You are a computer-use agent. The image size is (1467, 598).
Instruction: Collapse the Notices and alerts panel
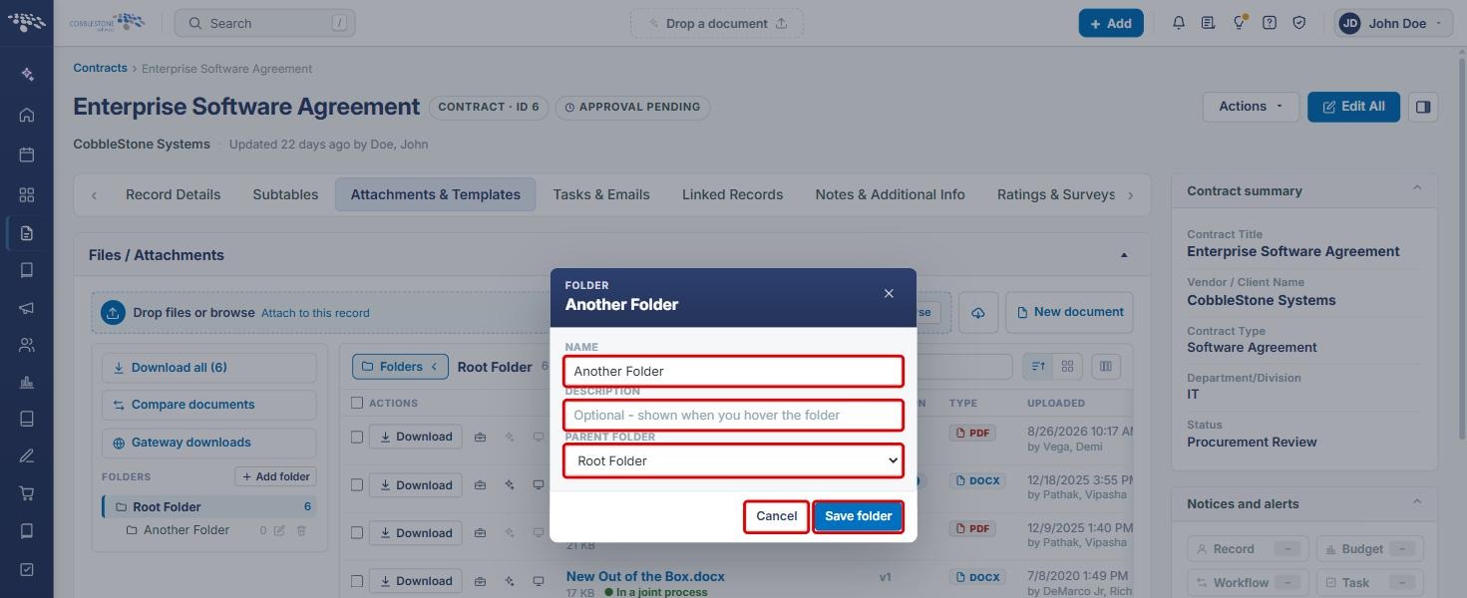(1416, 501)
